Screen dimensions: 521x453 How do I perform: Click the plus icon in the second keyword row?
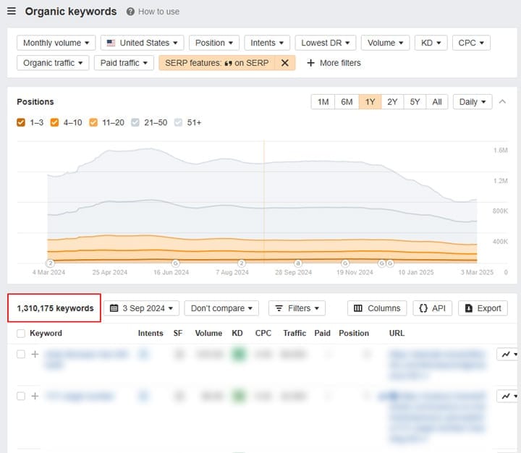point(35,396)
